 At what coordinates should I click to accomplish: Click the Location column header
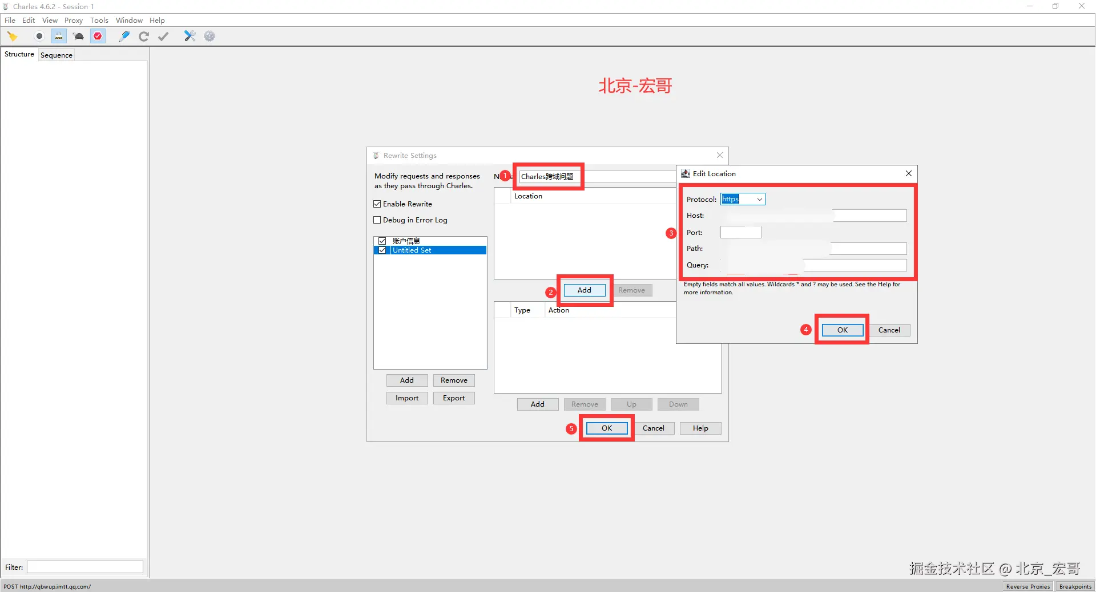(x=594, y=196)
